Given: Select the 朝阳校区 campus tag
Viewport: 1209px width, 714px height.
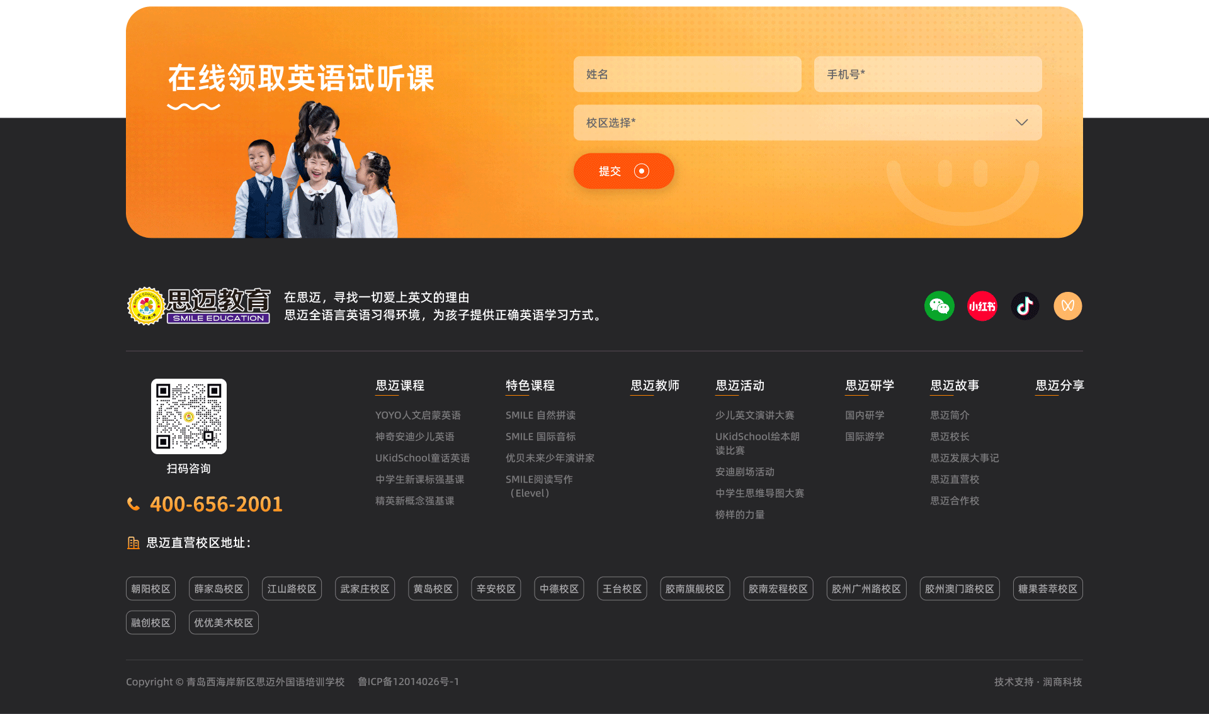Looking at the screenshot, I should pos(150,589).
